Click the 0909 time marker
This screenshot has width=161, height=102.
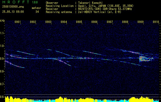(x=141, y=22)
